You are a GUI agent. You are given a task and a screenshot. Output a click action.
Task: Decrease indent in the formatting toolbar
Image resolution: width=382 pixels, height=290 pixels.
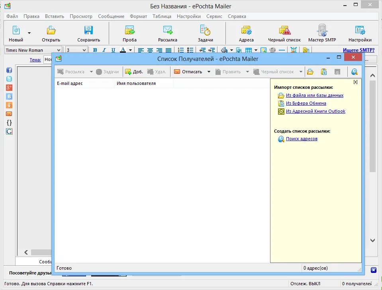point(202,50)
